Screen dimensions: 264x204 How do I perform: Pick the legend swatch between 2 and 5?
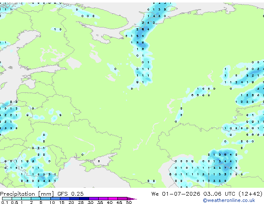(36, 199)
